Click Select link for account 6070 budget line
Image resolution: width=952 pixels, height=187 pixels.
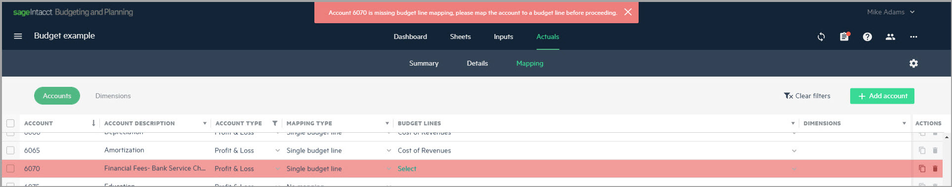[407, 169]
